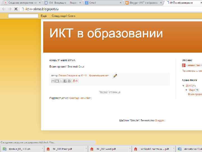The width and height of the screenshot is (202, 152).
Task: Click the pencil icon to edit the post
Action: click(x=115, y=76)
